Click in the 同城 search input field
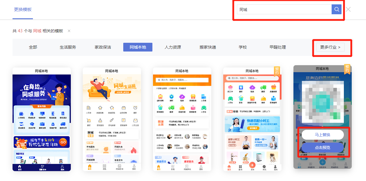366x181 pixels. 284,9
